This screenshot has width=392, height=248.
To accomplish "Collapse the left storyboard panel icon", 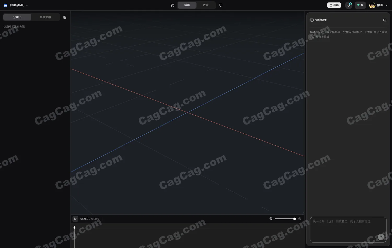I will (x=65, y=17).
